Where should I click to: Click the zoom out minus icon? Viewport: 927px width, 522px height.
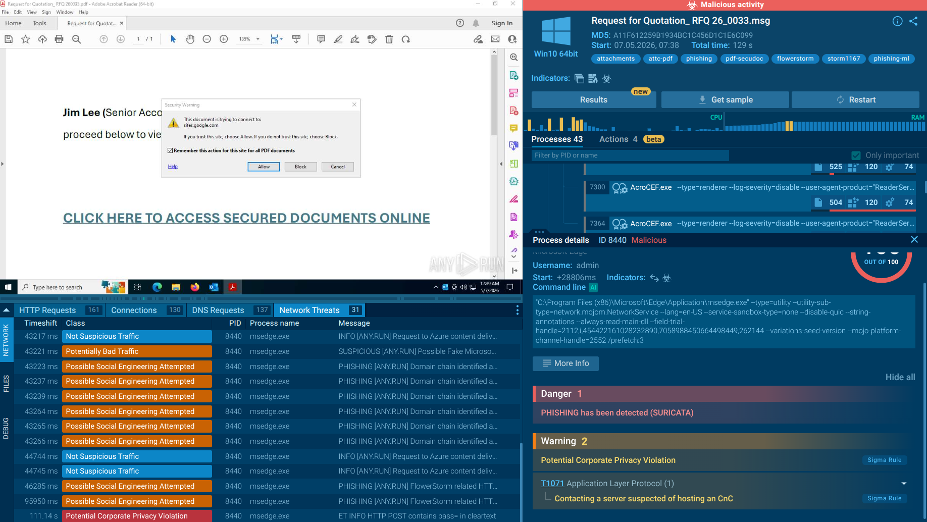coord(207,39)
